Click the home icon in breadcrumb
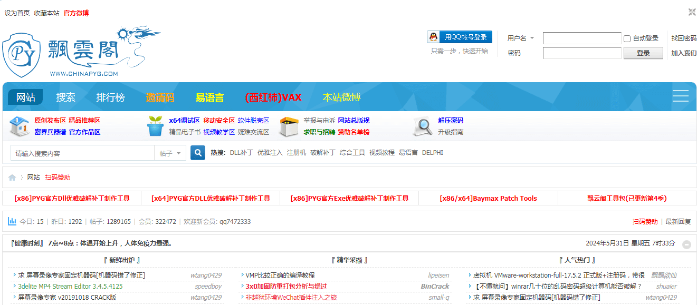This screenshot has height=305, width=697. coord(12,178)
